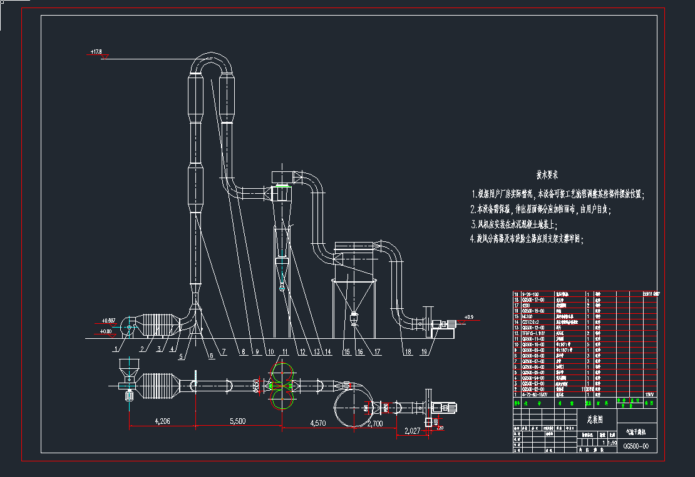
Task: Select callout number 11 label
Action: pos(286,352)
